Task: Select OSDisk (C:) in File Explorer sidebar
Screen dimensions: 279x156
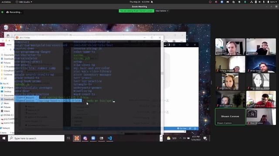Action: 7,115
